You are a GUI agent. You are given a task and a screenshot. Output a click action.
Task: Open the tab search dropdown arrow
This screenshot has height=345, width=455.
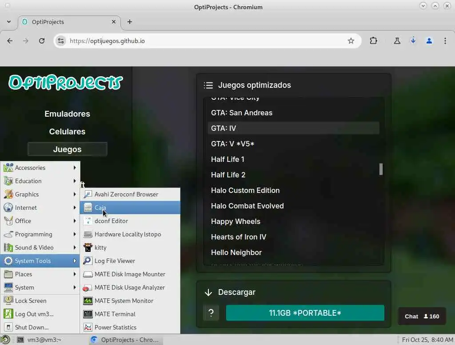(x=9, y=22)
